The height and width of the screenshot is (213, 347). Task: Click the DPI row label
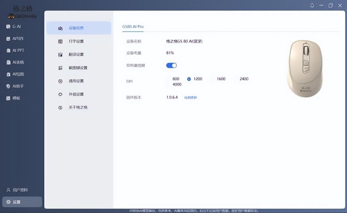[129, 81]
